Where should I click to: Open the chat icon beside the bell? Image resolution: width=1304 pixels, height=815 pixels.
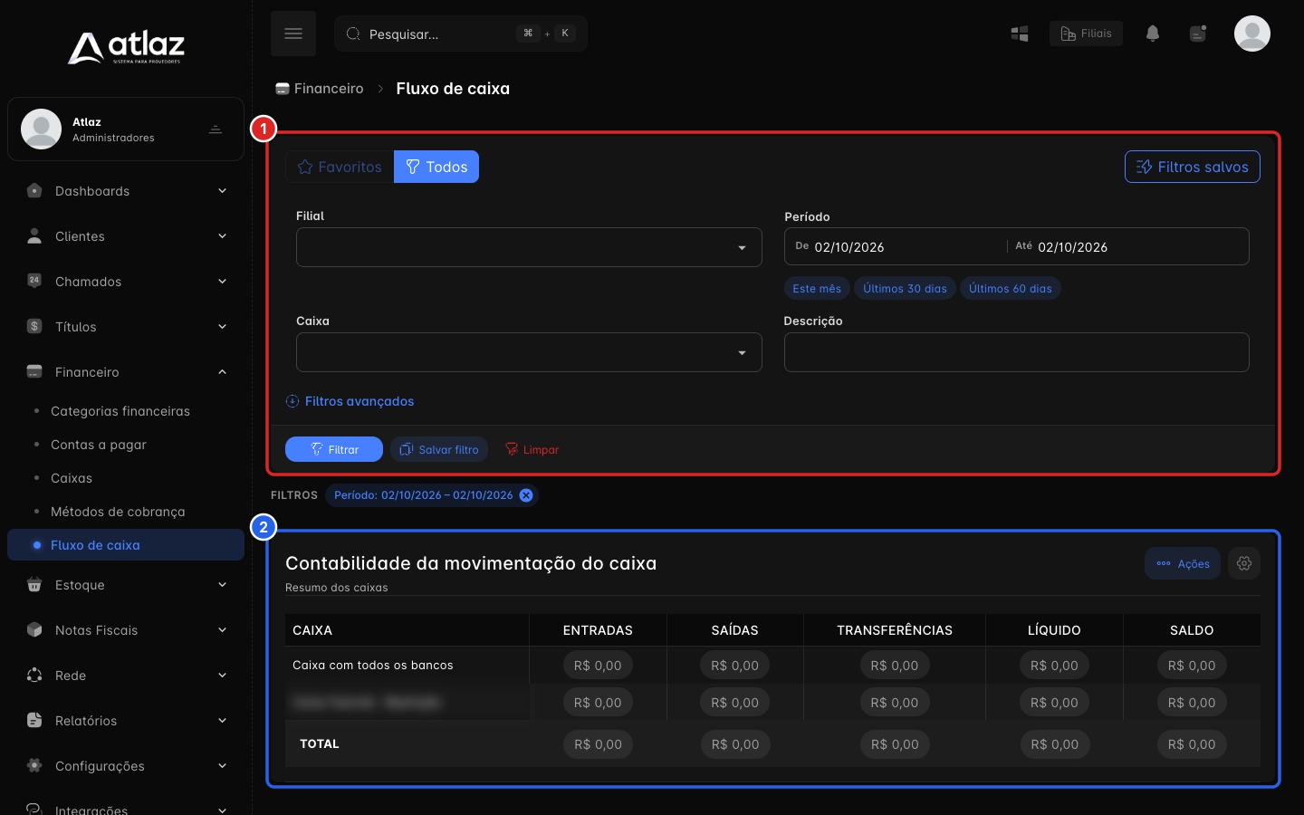[1198, 34]
